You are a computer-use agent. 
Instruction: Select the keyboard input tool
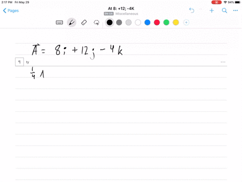59,22
